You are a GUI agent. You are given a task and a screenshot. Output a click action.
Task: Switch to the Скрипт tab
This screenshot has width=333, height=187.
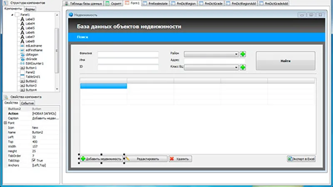pyautogui.click(x=114, y=3)
